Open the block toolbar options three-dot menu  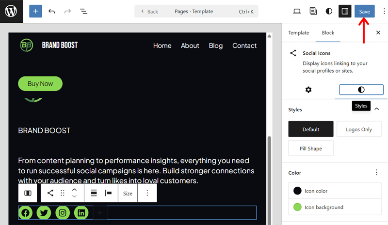147,193
